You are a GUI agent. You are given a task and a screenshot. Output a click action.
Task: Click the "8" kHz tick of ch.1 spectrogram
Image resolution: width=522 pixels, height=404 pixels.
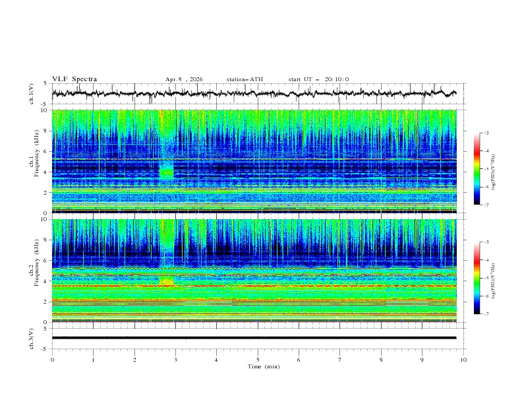[x=47, y=131]
